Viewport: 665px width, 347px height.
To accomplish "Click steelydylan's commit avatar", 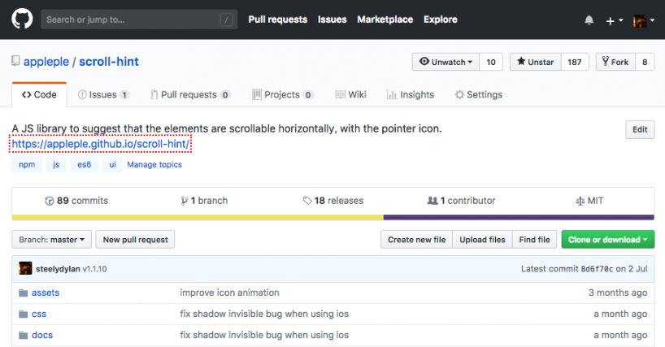I will pyautogui.click(x=26, y=268).
